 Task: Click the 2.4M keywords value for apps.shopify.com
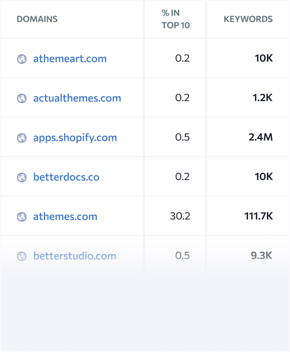(260, 137)
